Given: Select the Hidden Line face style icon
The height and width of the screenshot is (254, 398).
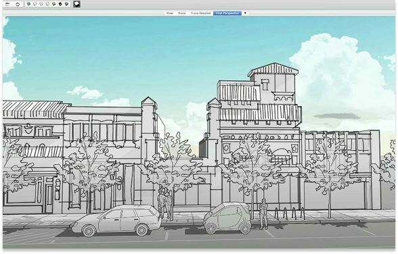Looking at the screenshot, I should tap(47, 4).
